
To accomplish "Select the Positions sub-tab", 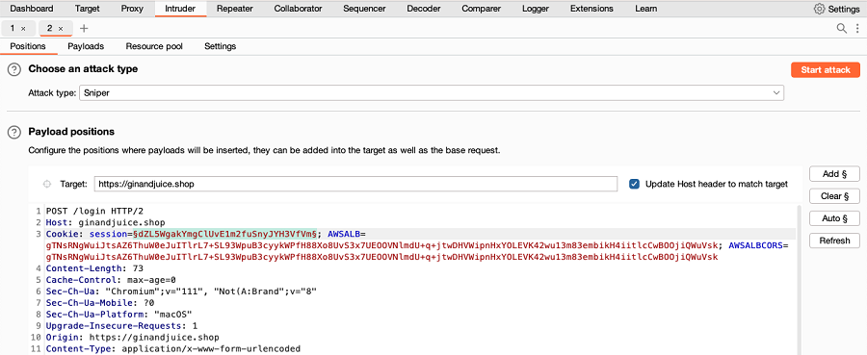I will (28, 46).
